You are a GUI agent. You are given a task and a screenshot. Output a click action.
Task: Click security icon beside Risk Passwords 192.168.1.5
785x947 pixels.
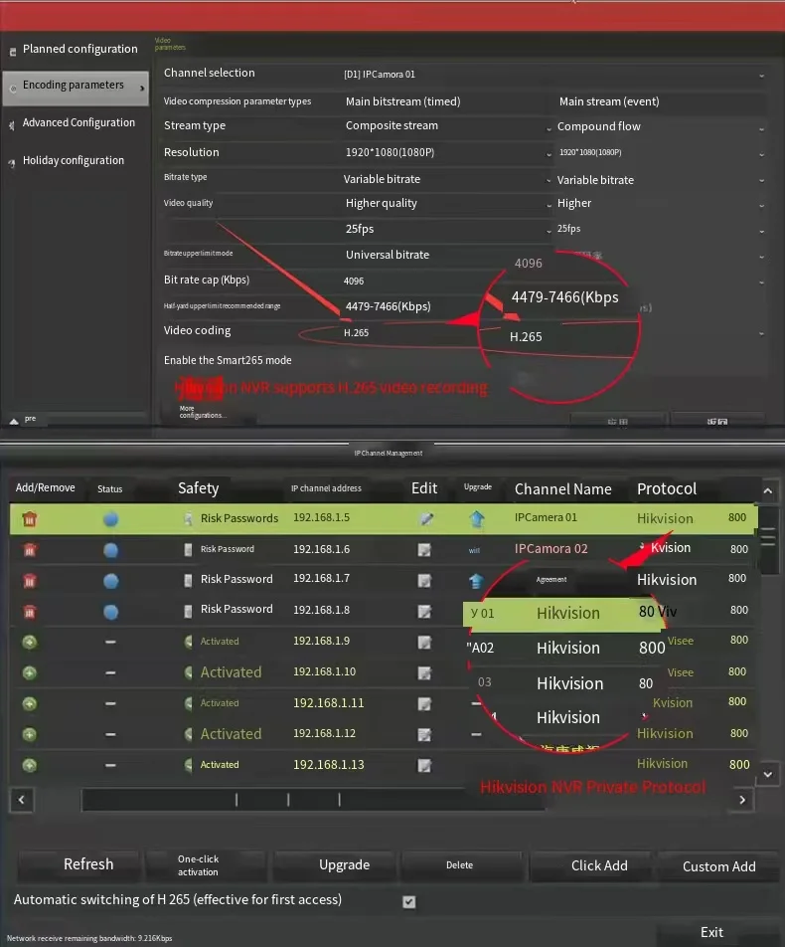point(188,519)
